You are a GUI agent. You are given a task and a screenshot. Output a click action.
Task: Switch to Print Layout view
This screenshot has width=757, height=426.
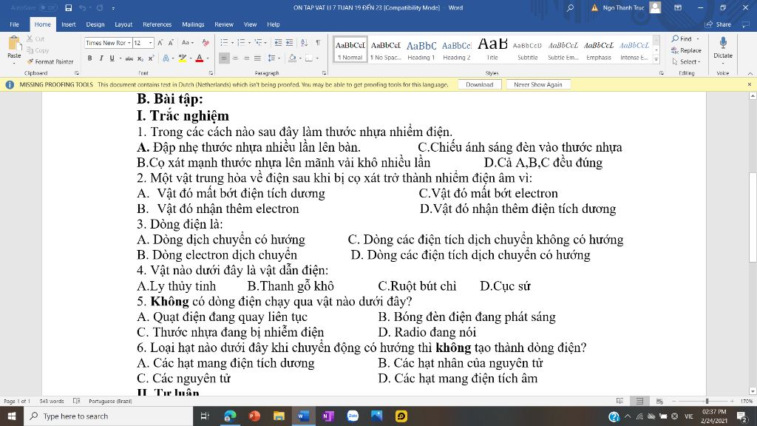[639, 401]
